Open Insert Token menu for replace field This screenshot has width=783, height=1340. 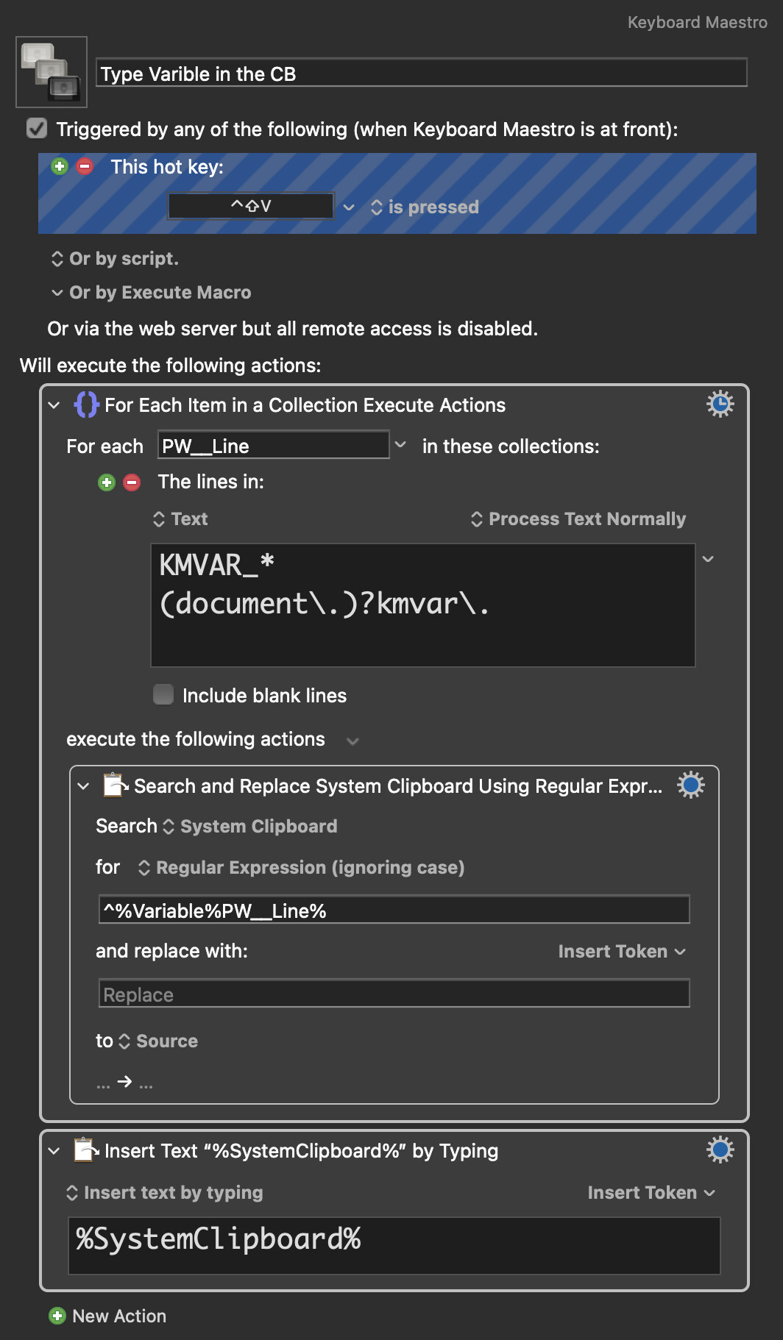(x=622, y=951)
